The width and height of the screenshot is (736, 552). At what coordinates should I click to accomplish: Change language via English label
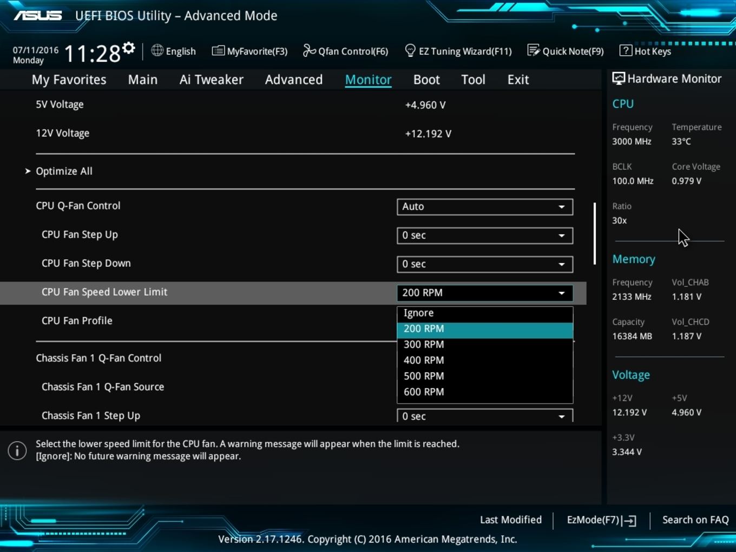click(x=181, y=51)
